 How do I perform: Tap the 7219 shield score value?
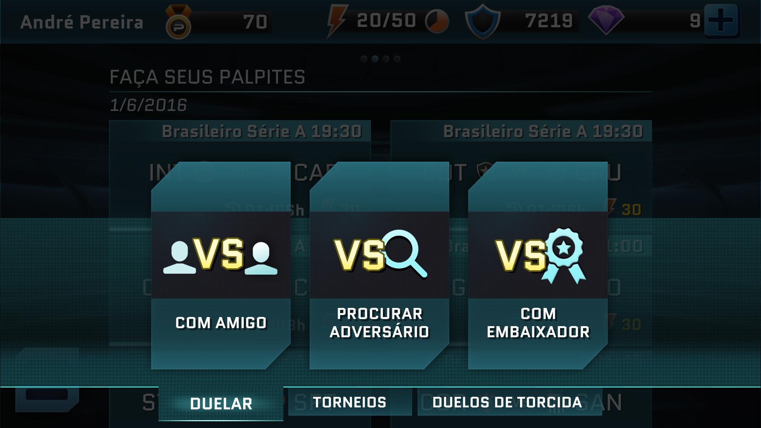549,21
